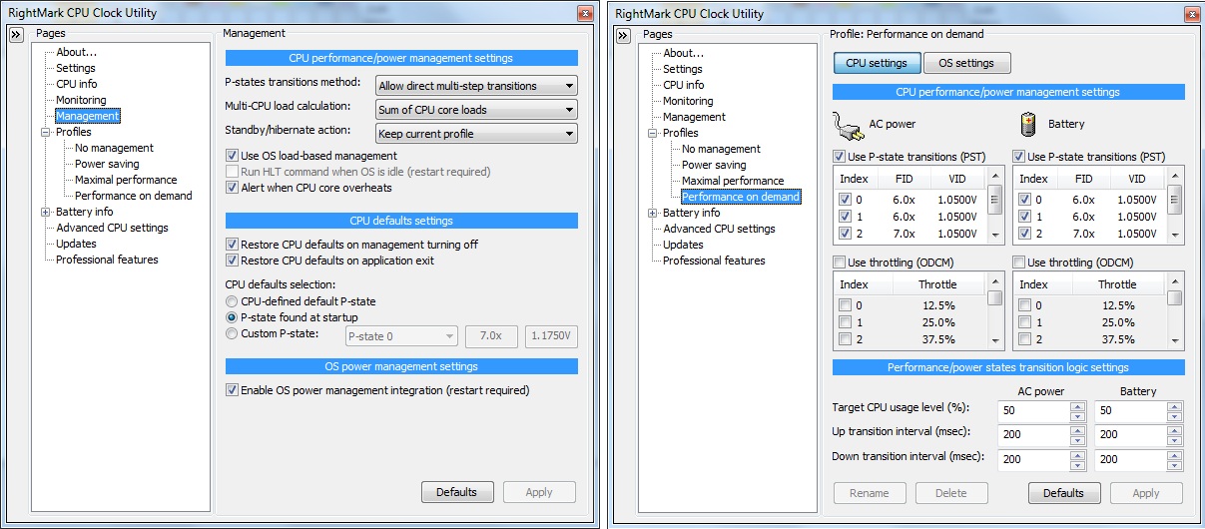Check Battery throttle 12.5% index 0

[x=1026, y=305]
